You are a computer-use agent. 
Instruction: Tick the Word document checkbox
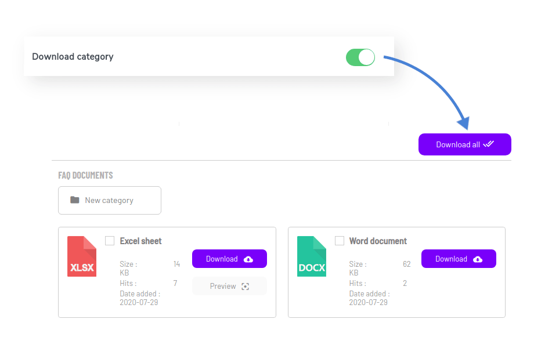pos(340,241)
